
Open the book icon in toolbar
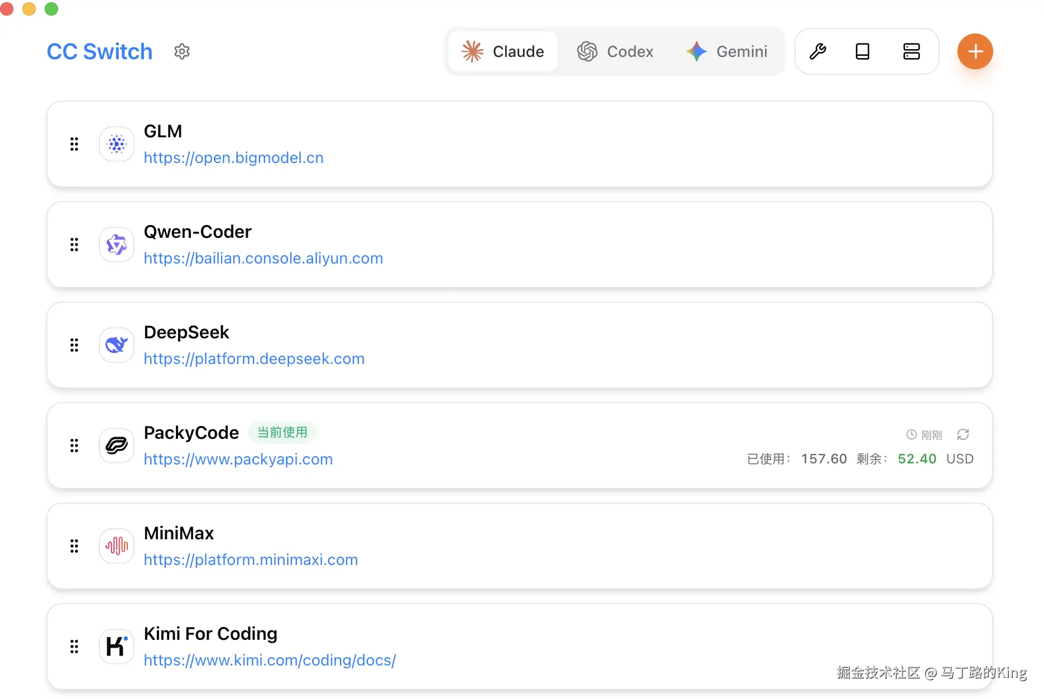point(863,51)
